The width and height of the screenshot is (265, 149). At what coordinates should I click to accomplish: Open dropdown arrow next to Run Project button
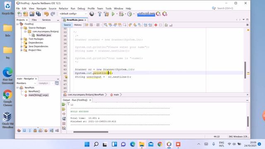click(x=117, y=14)
